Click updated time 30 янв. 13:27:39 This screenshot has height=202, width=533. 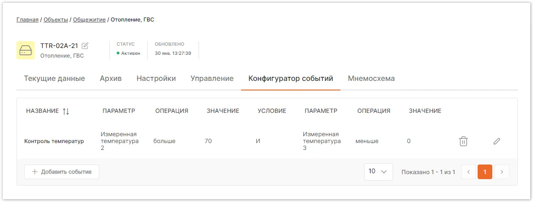pos(173,53)
